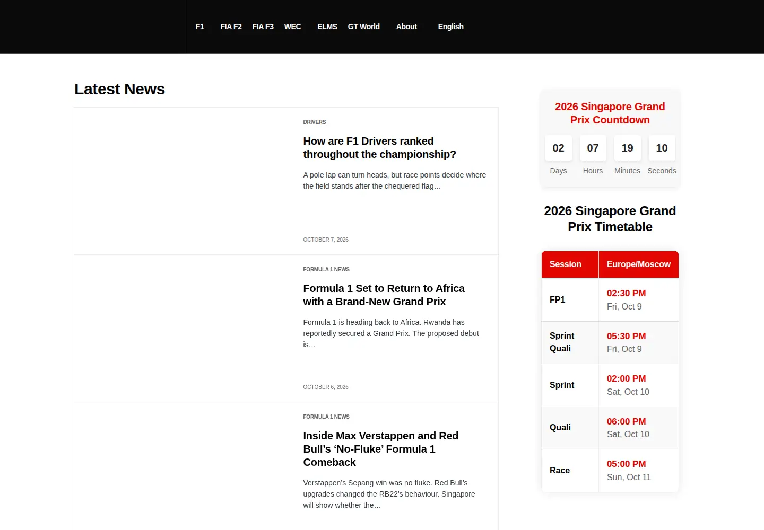Click the countdown Minutes value 19
The image size is (764, 530).
click(x=627, y=148)
